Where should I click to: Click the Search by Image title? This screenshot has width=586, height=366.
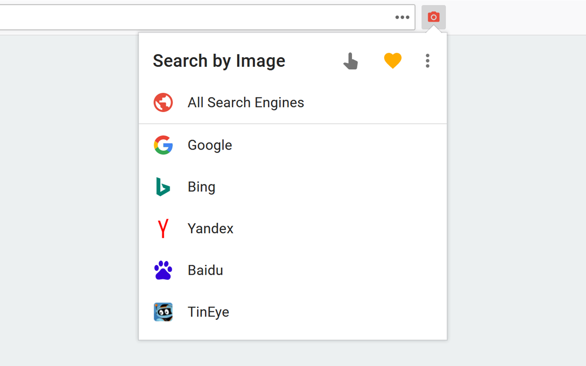click(x=219, y=61)
